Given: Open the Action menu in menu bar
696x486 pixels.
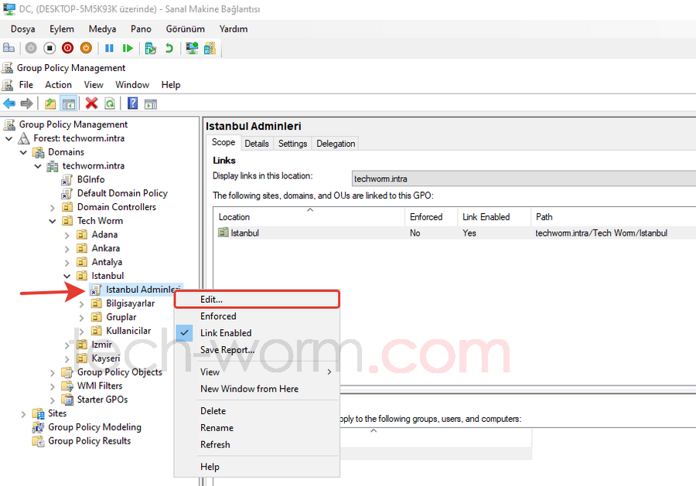Looking at the screenshot, I should click(58, 85).
